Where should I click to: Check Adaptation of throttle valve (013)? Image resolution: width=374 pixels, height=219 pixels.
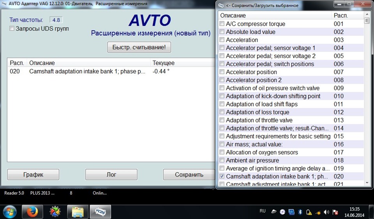(222, 120)
